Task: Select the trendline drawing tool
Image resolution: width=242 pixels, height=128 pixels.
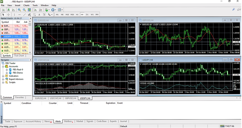Action: (x=24, y=15)
